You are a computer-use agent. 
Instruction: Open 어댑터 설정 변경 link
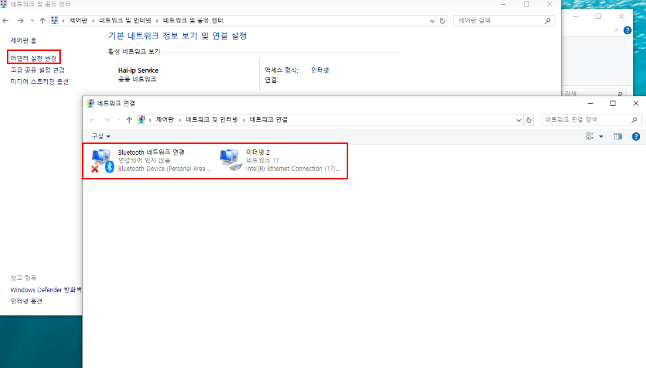[x=34, y=58]
